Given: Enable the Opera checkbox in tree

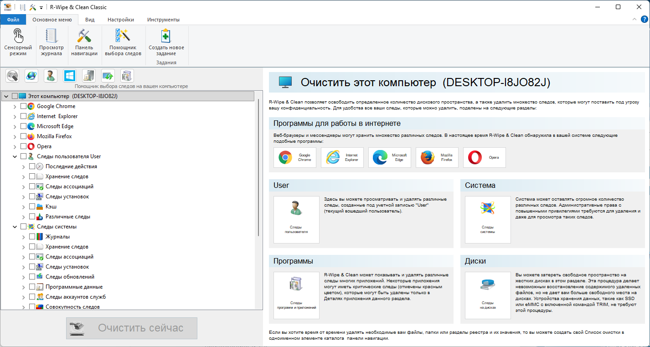Looking at the screenshot, I should click(x=24, y=146).
